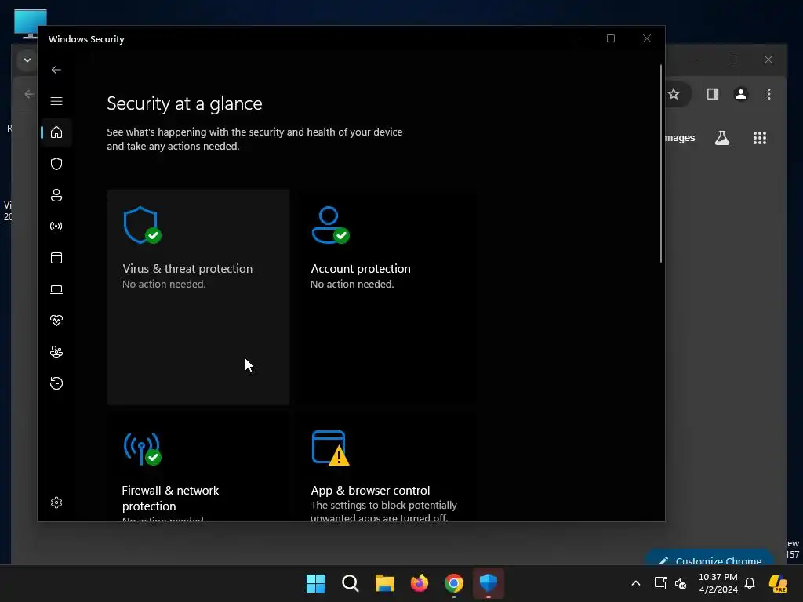Viewport: 803px width, 602px height.
Task: Open taskbar Search
Action: point(351,583)
